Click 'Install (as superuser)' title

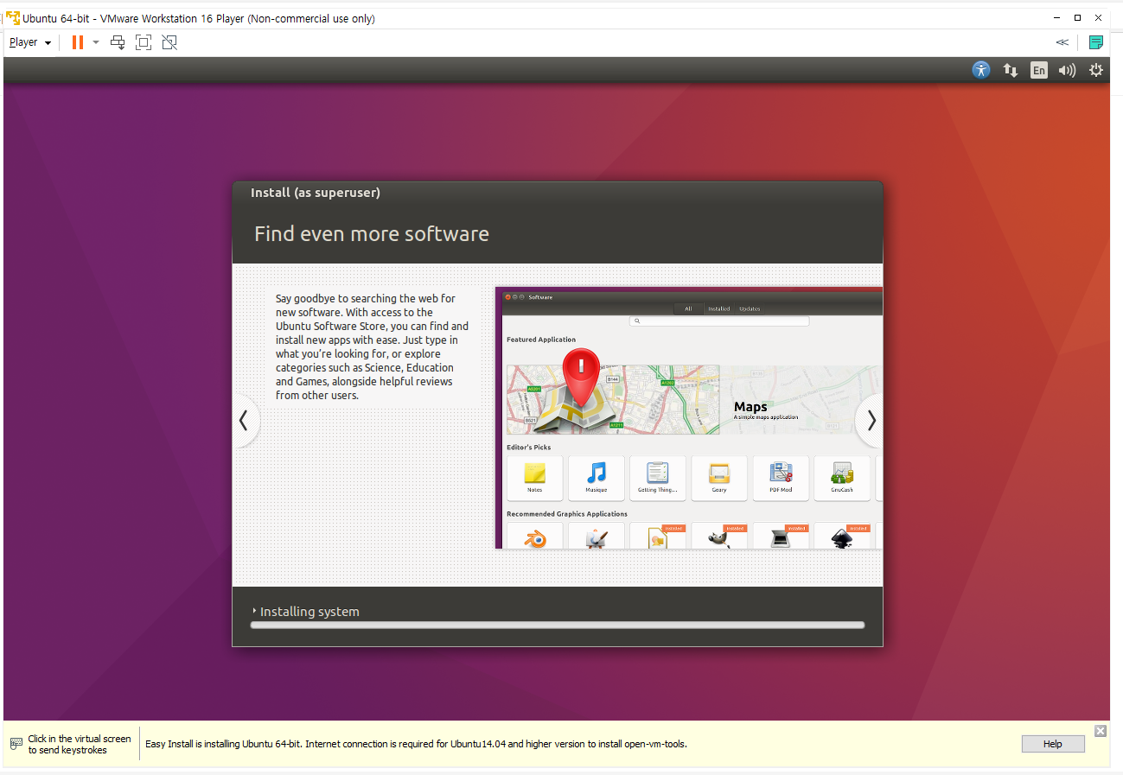click(316, 193)
